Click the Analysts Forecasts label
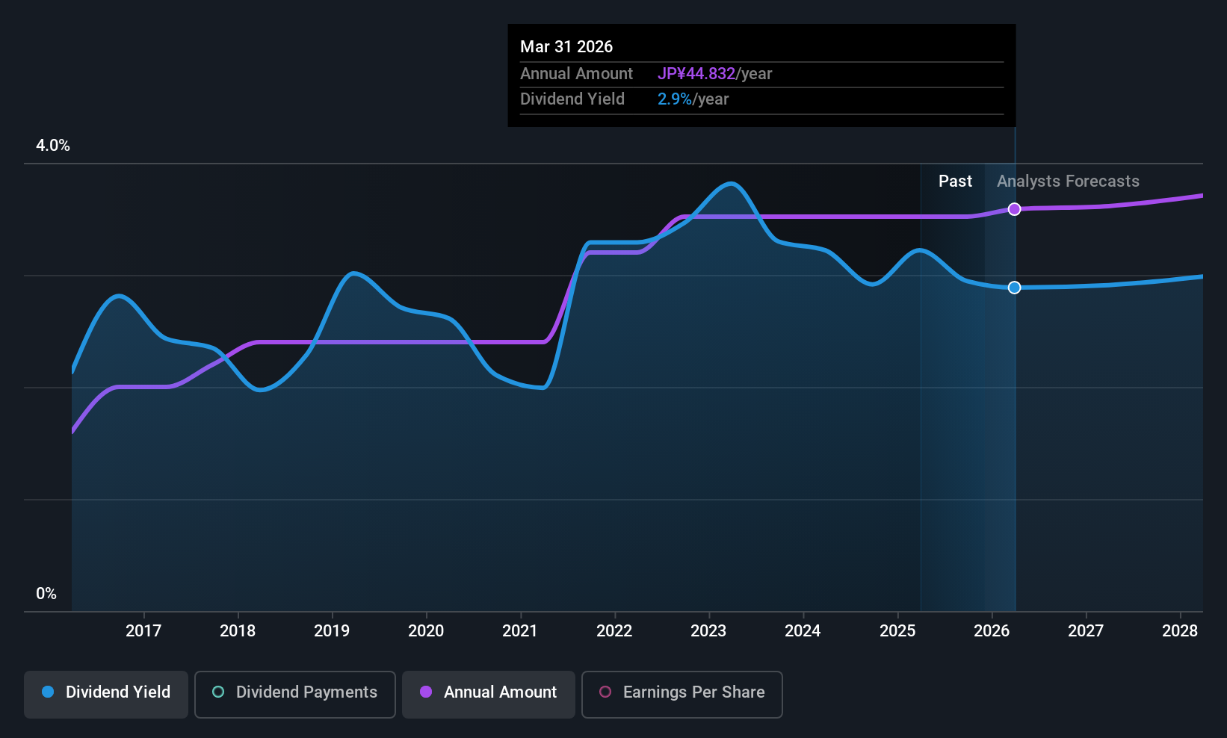1227x738 pixels. coord(1068,182)
